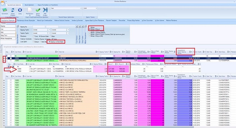Screen dimensions: 236x128
Task: Open Planlamaya Alınan Siparişler tab
Action: 26,21
